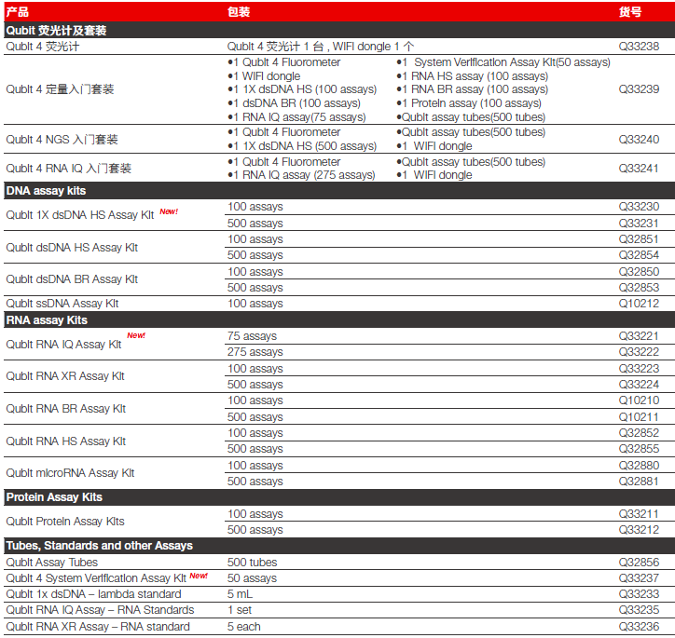675x638 pixels.
Task: Select catalog number Q33239
Action: point(639,89)
